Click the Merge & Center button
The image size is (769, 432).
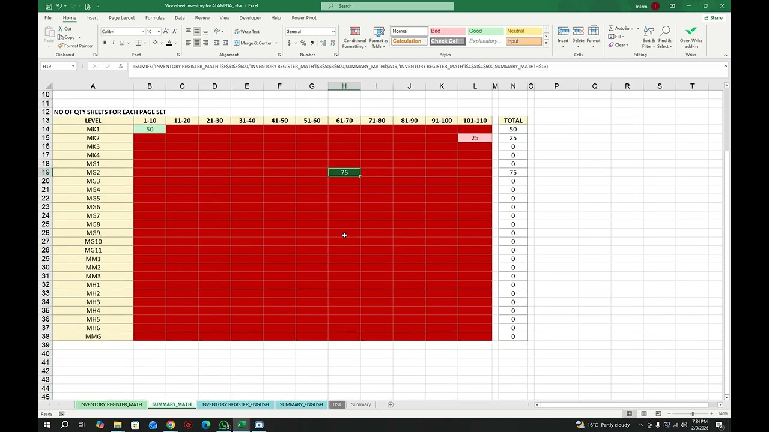(x=252, y=43)
